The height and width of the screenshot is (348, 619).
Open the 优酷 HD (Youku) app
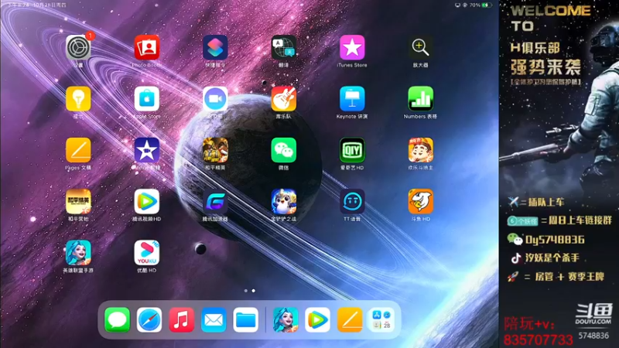(x=146, y=253)
